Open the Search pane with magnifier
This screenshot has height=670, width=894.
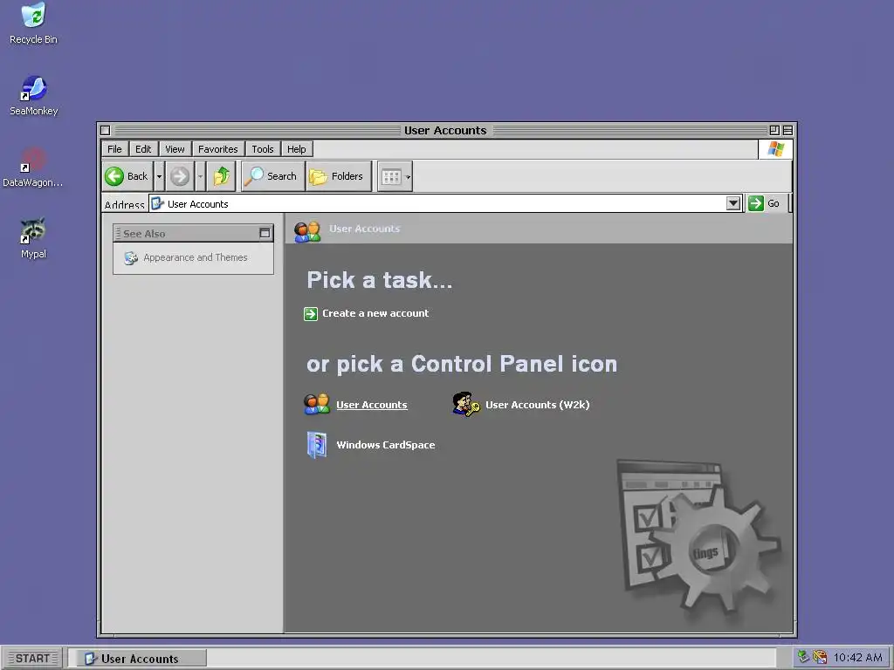[272, 176]
